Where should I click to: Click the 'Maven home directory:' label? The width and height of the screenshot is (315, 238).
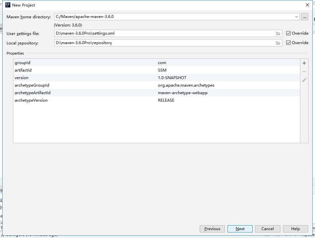pos(28,17)
